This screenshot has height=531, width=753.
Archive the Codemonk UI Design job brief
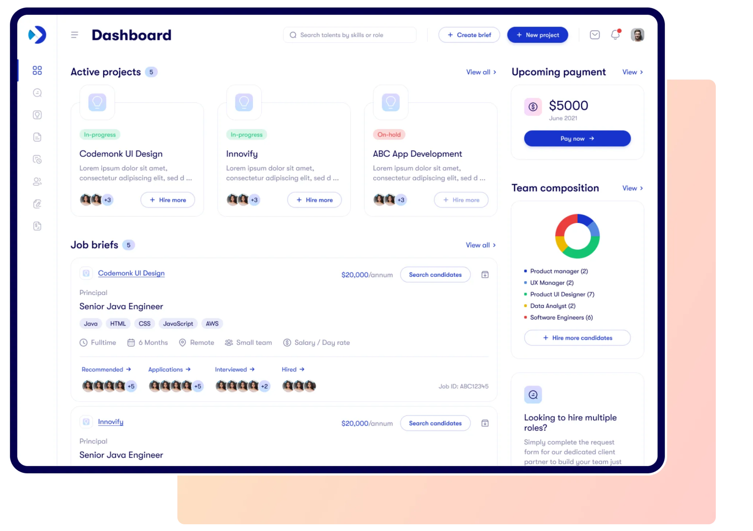(x=485, y=274)
